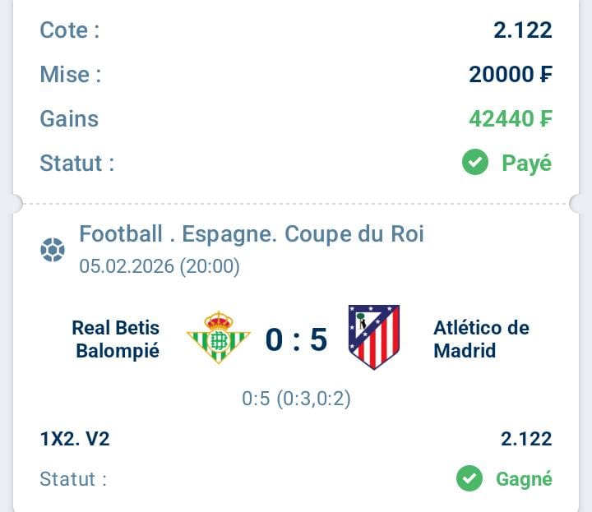Click the 1X2. V2 bet selection
592x512 pixels.
point(75,439)
